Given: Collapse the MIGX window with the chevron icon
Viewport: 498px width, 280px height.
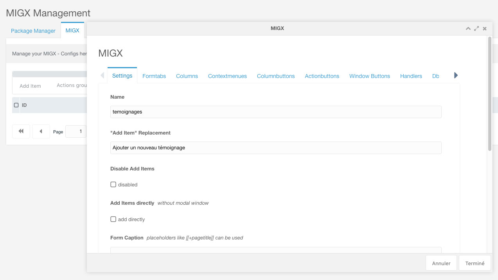Looking at the screenshot, I should (x=468, y=28).
